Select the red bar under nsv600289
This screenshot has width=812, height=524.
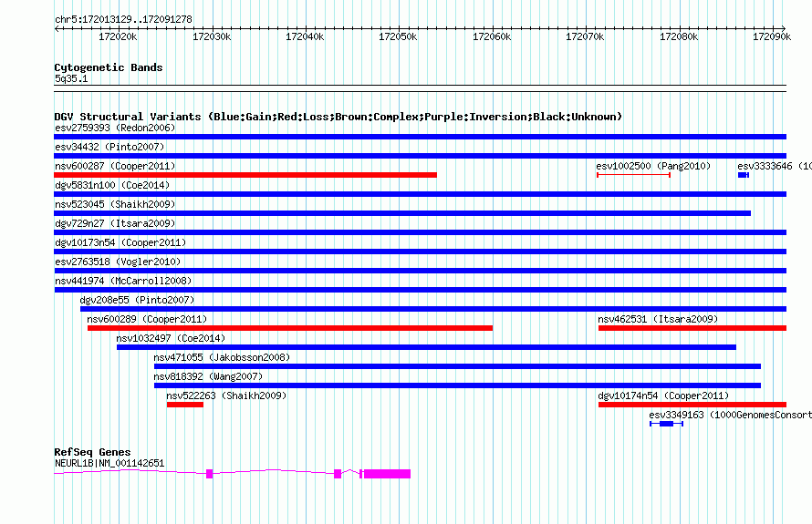click(290, 328)
